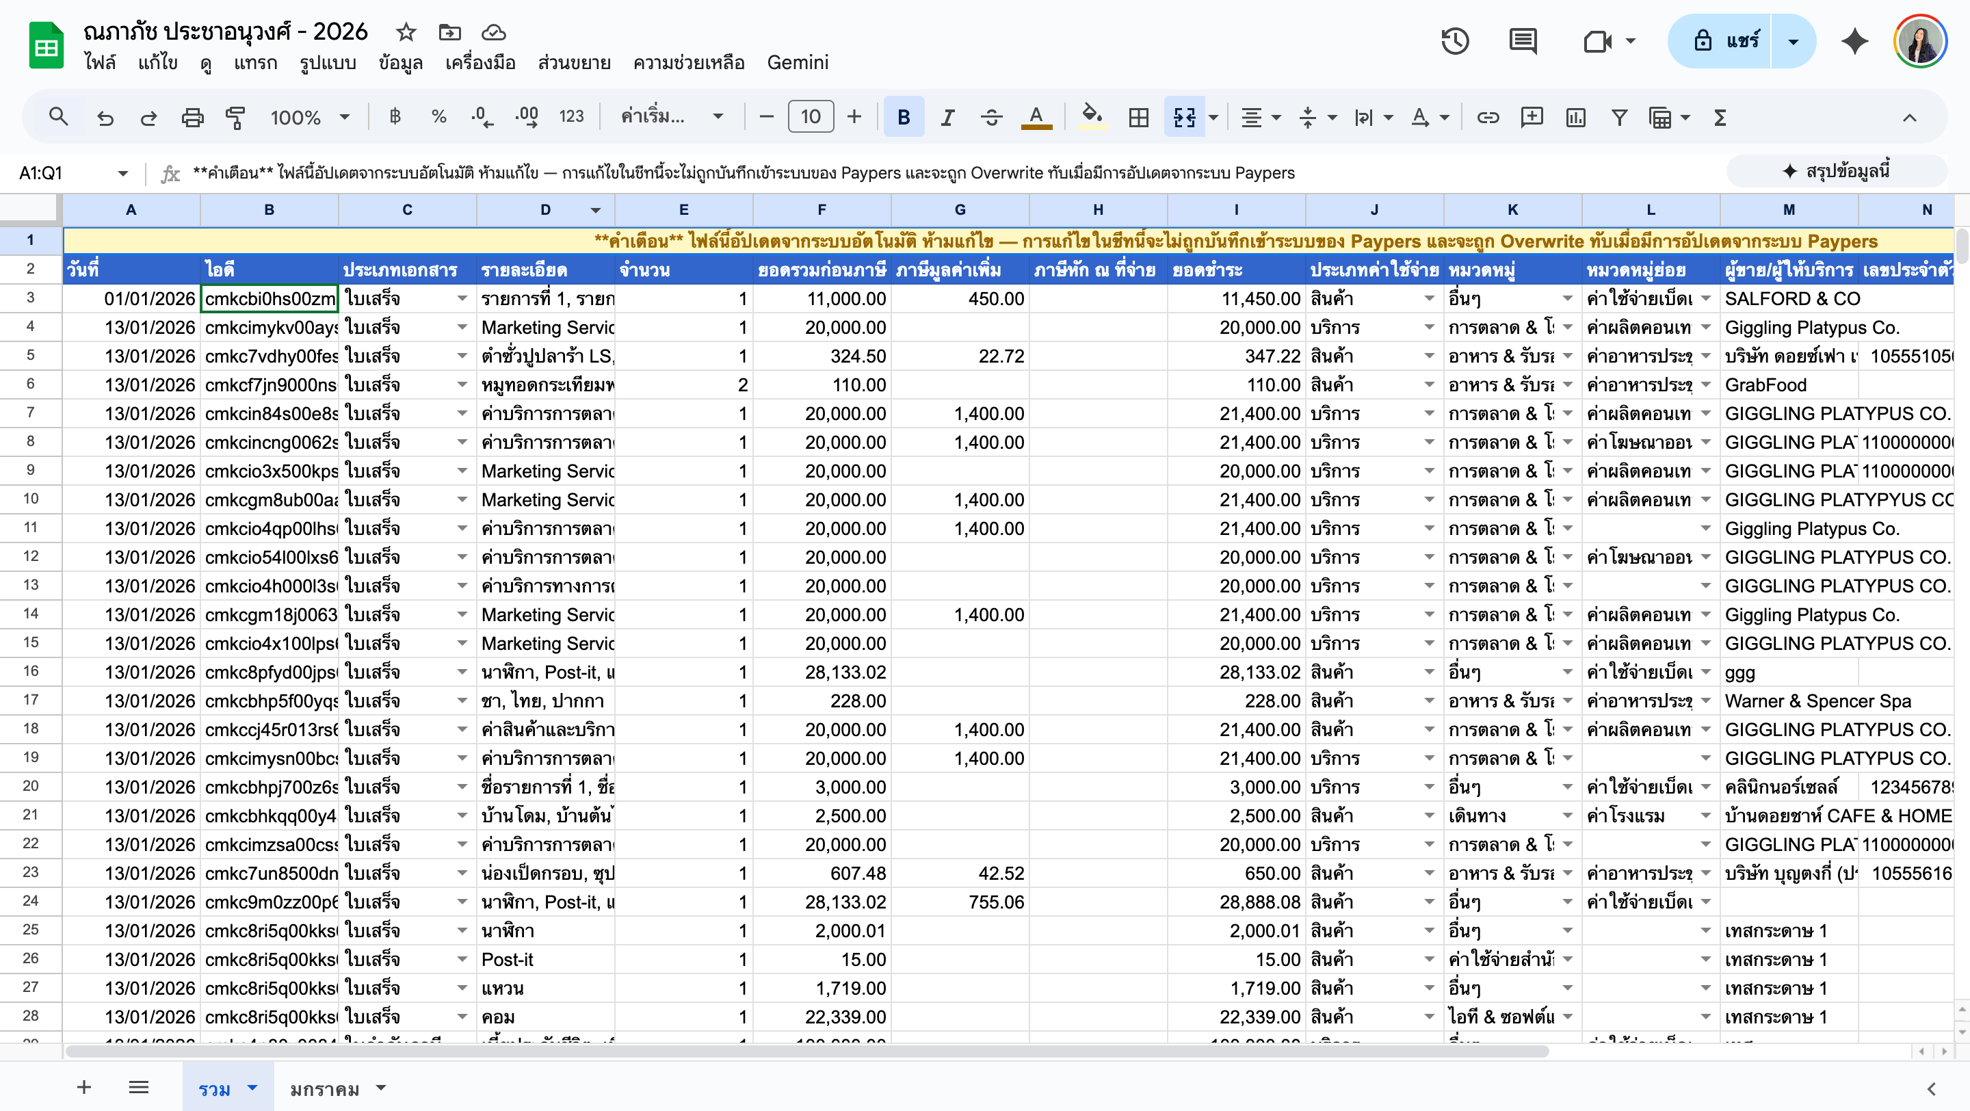The height and width of the screenshot is (1111, 1970).
Task: Open the borders tool
Action: pos(1139,117)
